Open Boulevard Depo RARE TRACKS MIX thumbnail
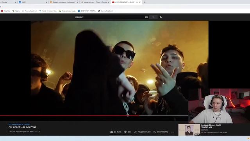 (189, 130)
